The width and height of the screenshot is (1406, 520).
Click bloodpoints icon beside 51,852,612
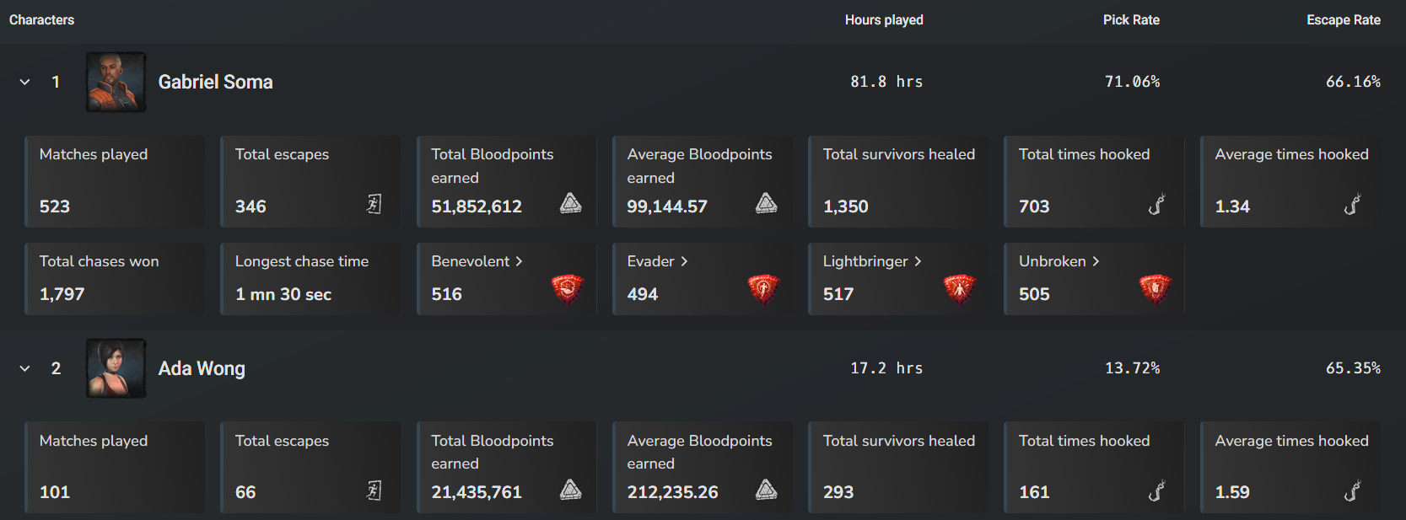point(571,203)
